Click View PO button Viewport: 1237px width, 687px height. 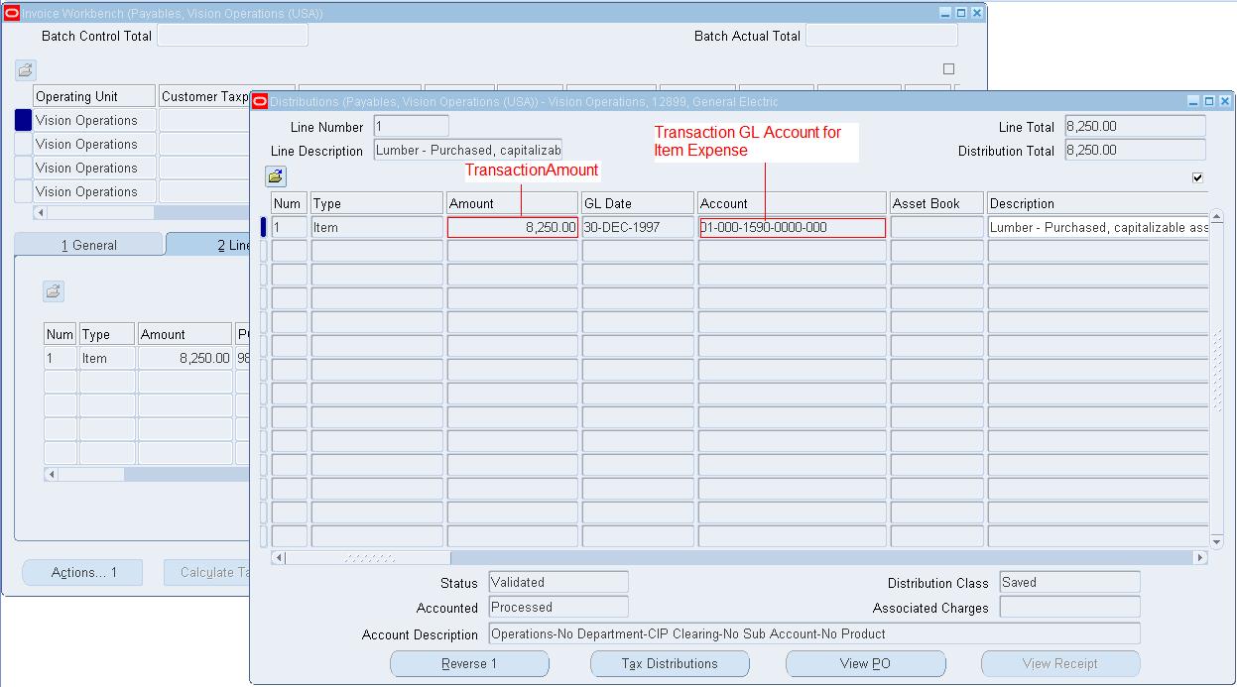(866, 663)
